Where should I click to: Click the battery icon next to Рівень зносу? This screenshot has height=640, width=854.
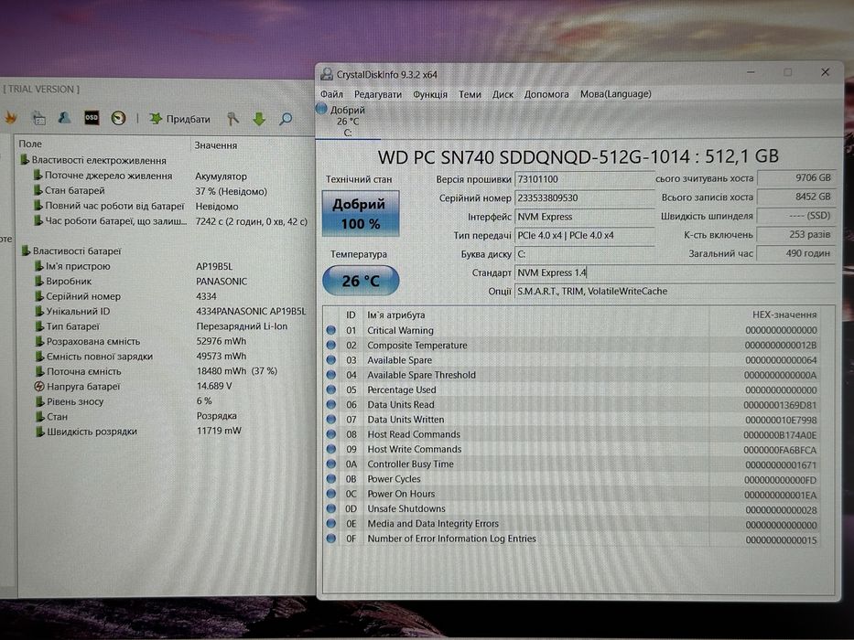39,401
